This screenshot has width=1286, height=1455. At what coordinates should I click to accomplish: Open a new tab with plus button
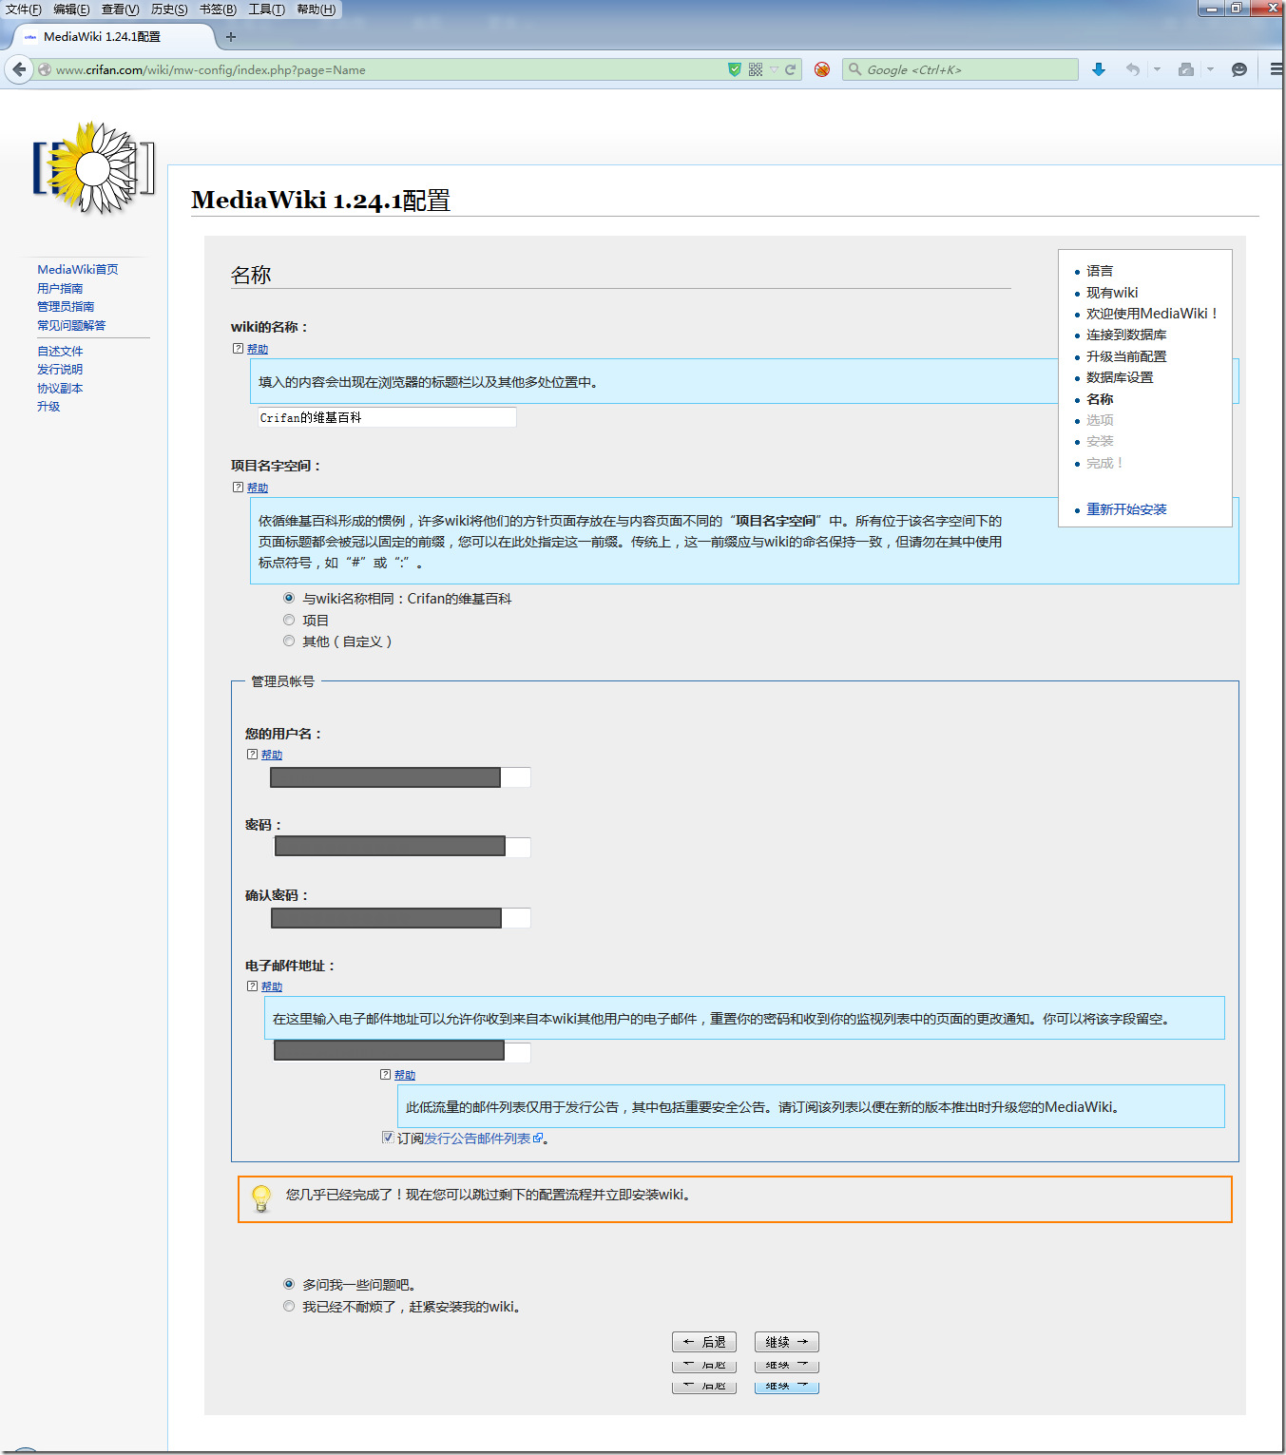click(x=231, y=37)
